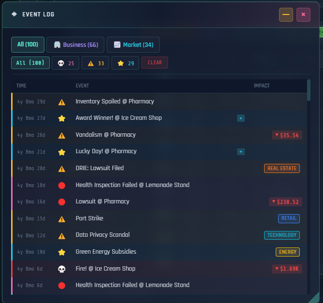Click the skull icon on Fire! event
The image size is (323, 303).
click(62, 269)
